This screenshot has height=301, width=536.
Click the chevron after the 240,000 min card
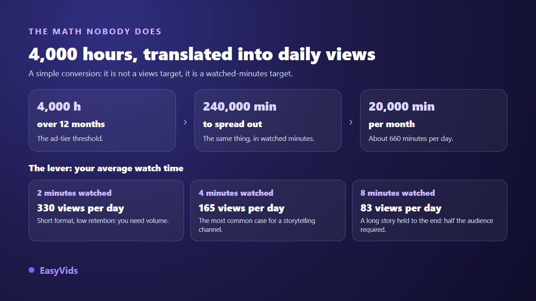click(x=351, y=122)
